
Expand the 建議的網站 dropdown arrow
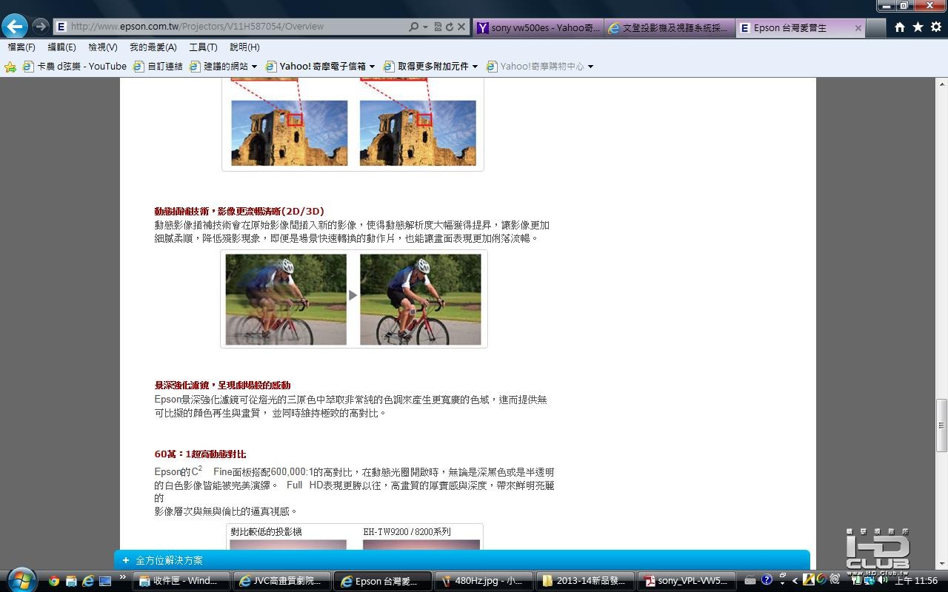(x=254, y=67)
